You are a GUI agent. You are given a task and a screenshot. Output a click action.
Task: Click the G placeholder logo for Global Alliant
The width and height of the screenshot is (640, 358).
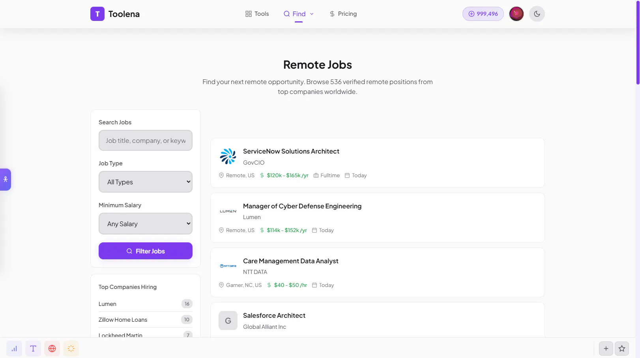click(x=228, y=321)
